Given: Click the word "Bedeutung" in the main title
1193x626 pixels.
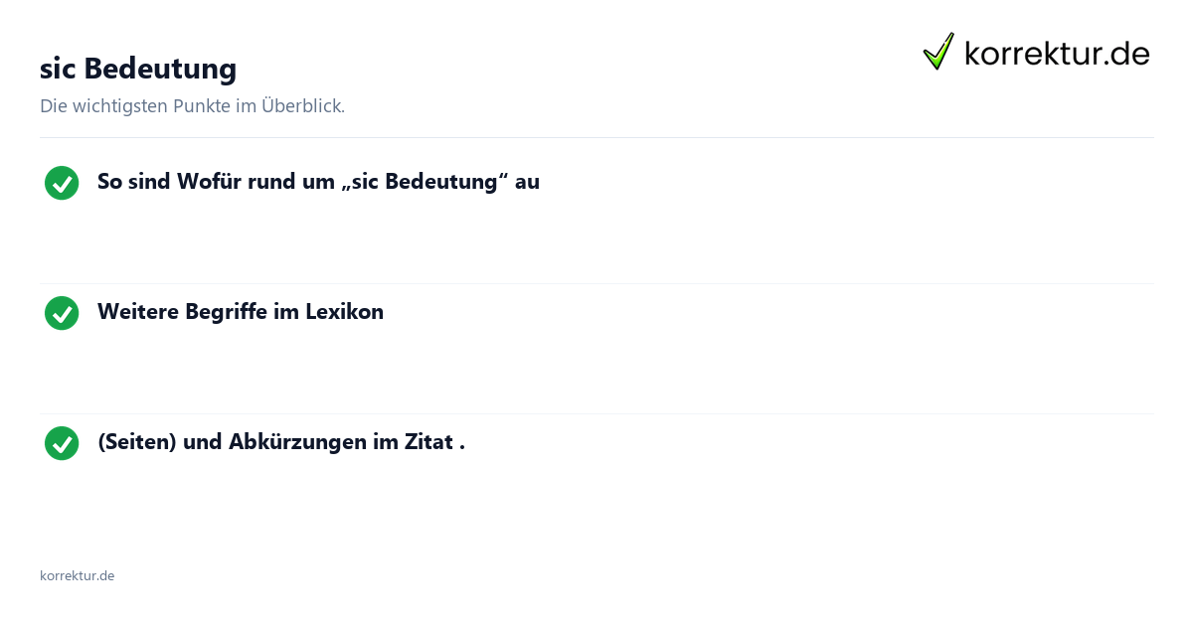Looking at the screenshot, I should (160, 69).
